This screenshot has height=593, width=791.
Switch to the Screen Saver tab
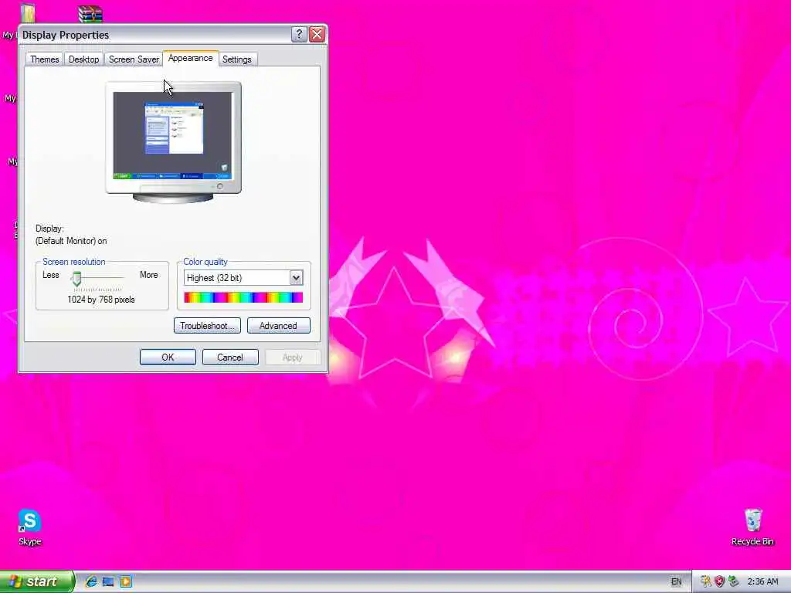134,59
